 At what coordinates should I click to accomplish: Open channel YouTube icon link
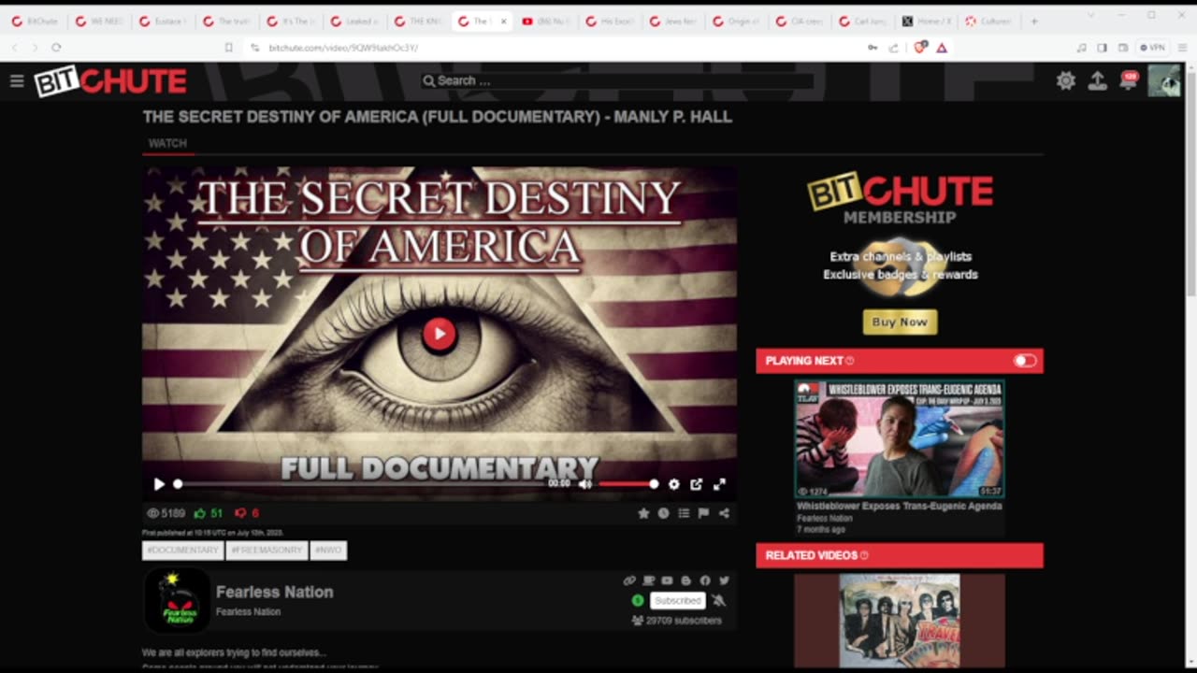click(x=667, y=580)
